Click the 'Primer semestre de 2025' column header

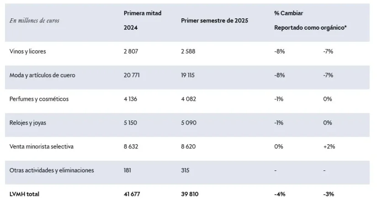(x=214, y=21)
